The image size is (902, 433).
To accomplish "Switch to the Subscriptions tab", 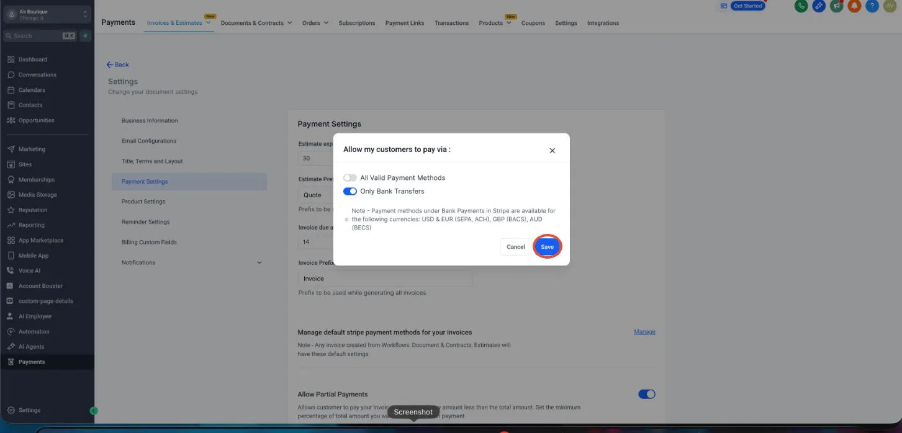I will [357, 23].
